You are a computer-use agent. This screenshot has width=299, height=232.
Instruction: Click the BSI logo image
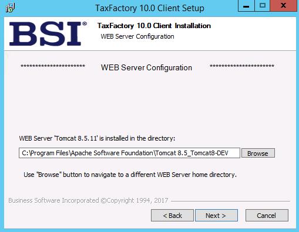click(48, 33)
